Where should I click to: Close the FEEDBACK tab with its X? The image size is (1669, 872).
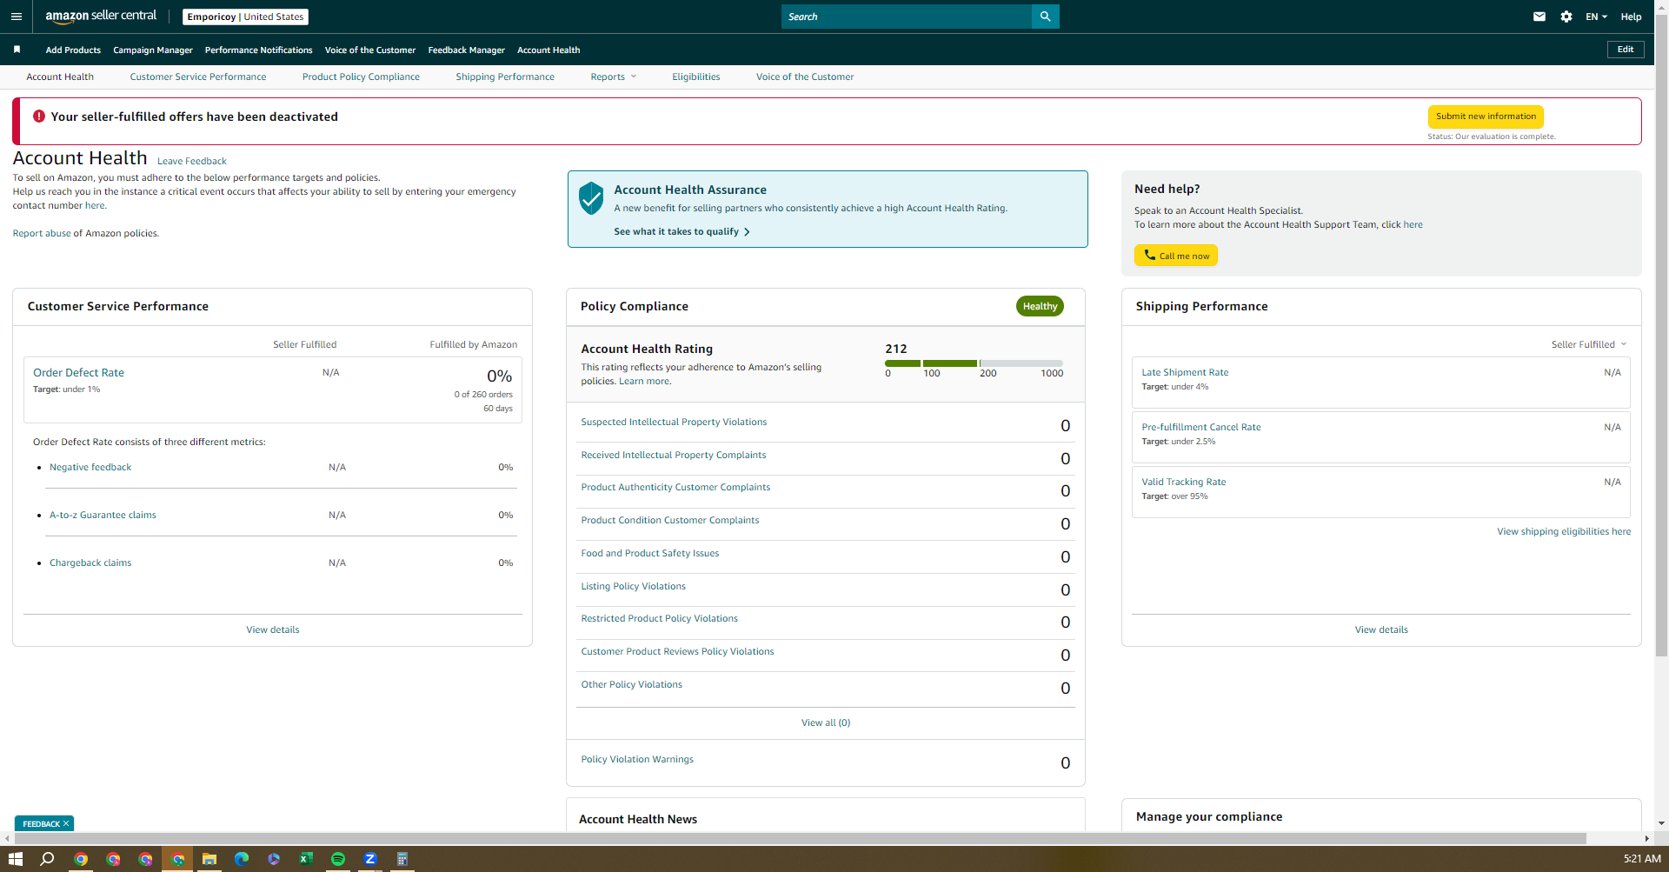[x=66, y=823]
